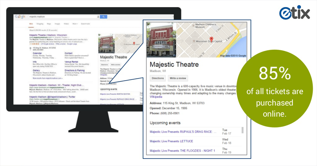Image resolution: width=317 pixels, height=166 pixels.
Task: Switch to the Maps tab
Action: (x=49, y=24)
